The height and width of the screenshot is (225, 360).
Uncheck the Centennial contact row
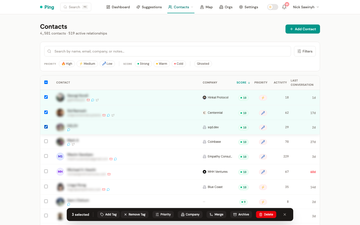pos(46,112)
